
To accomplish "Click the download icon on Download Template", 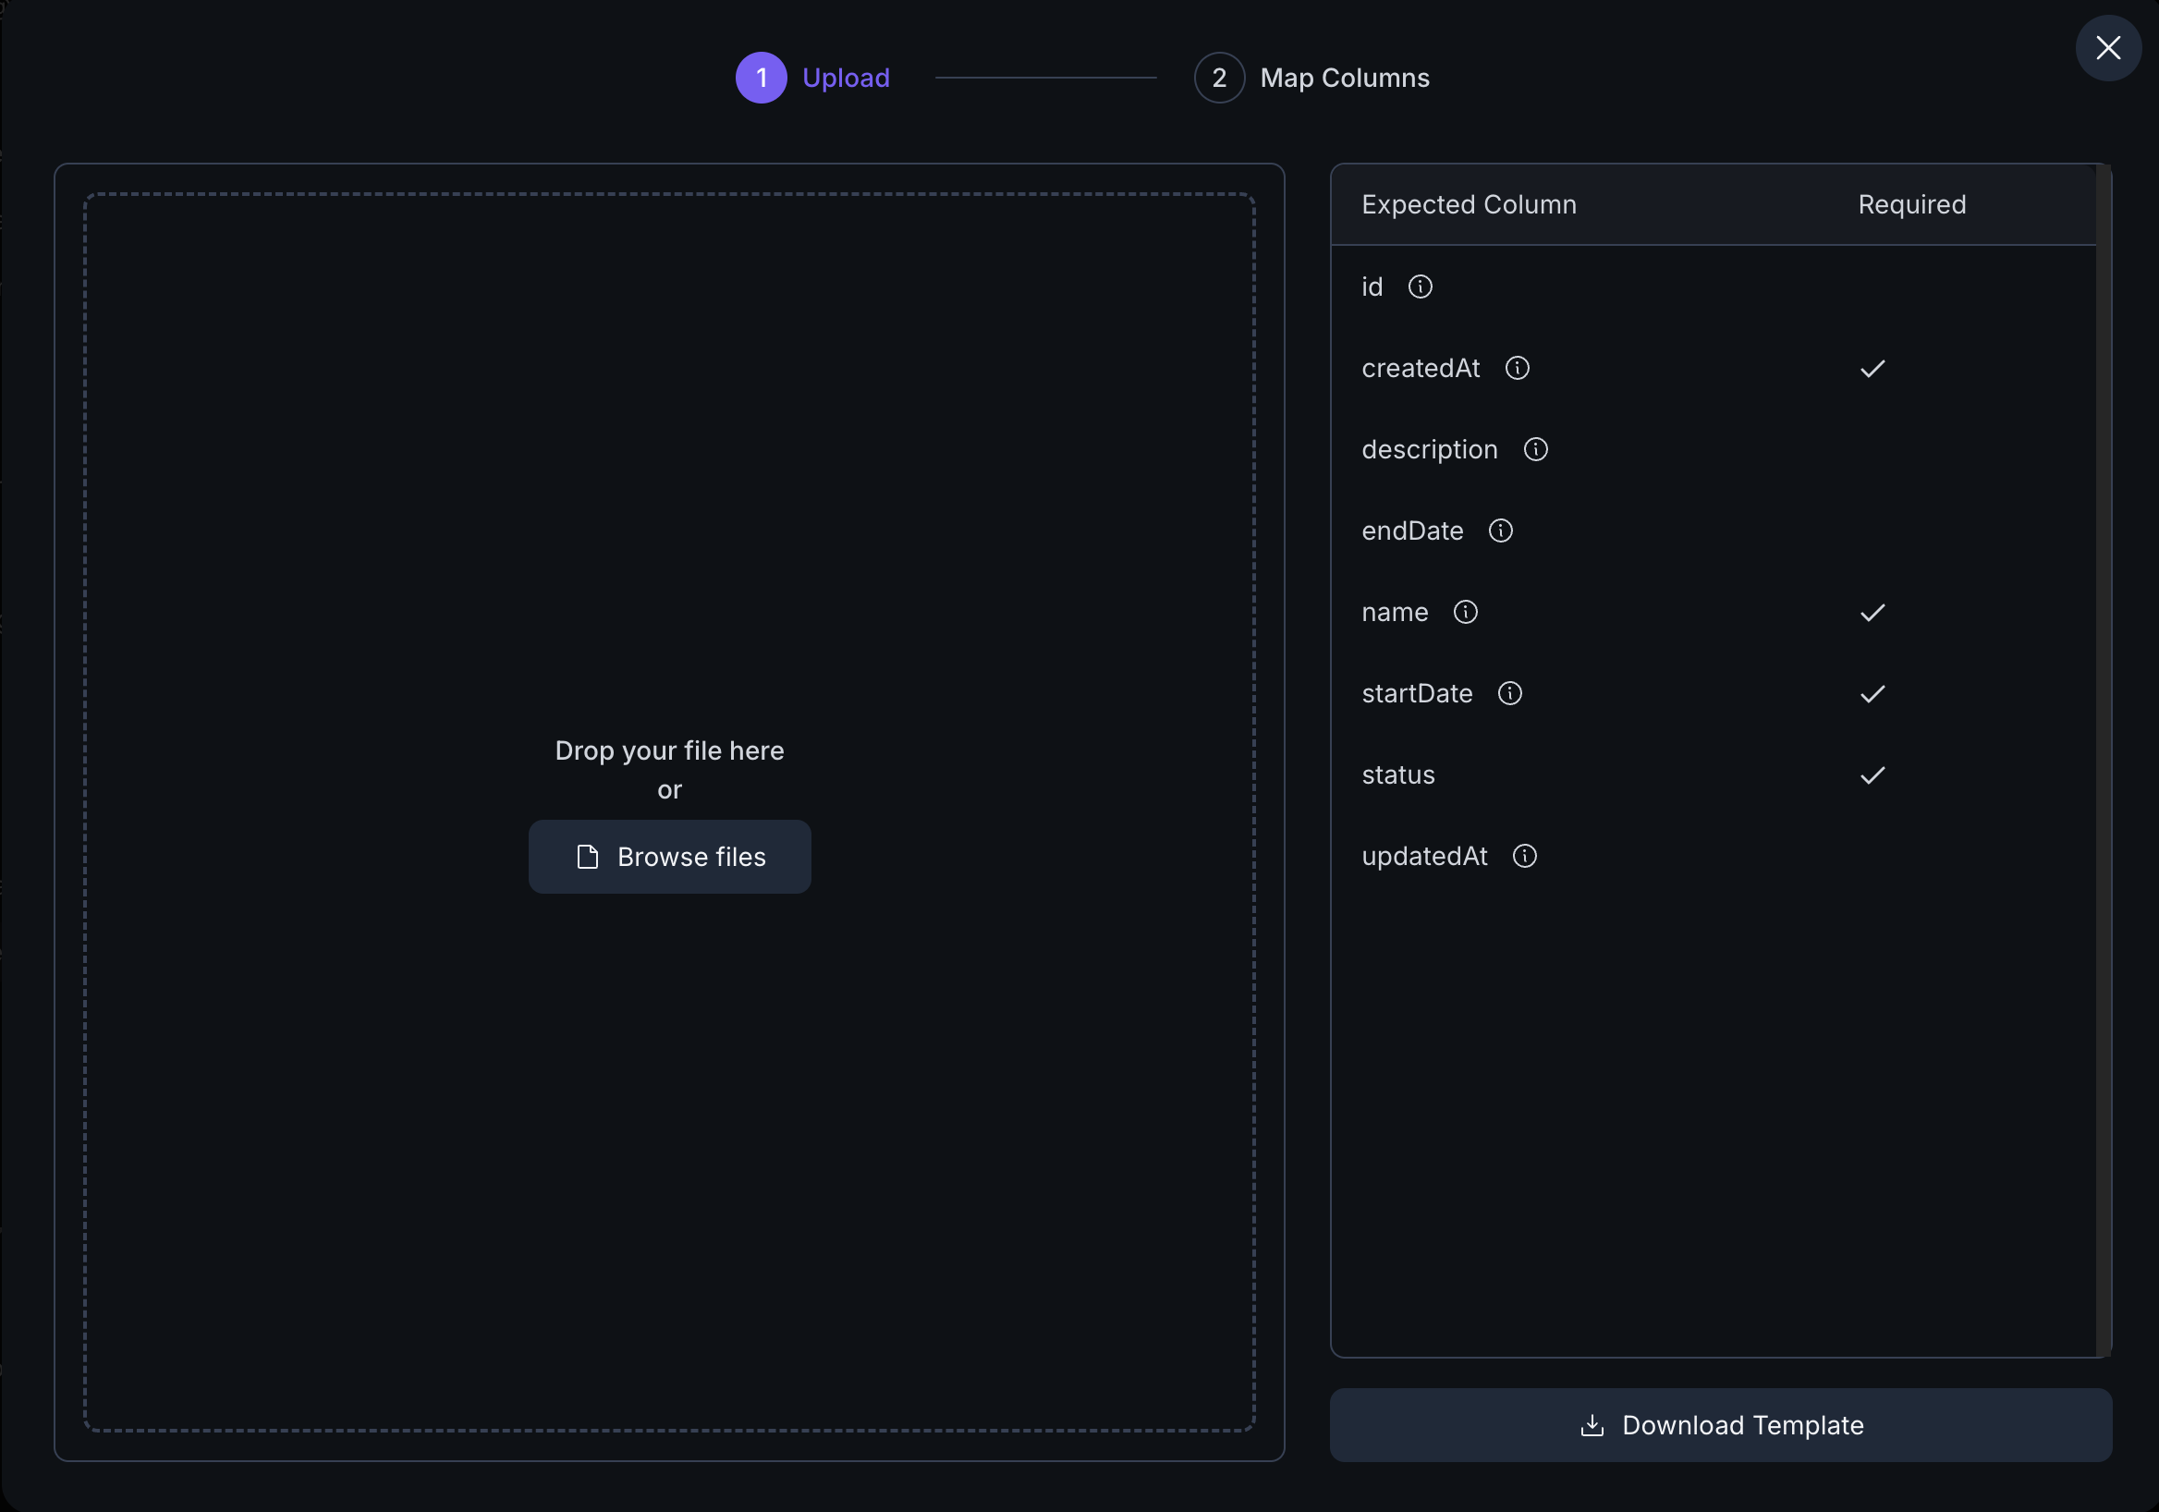I will coord(1592,1424).
